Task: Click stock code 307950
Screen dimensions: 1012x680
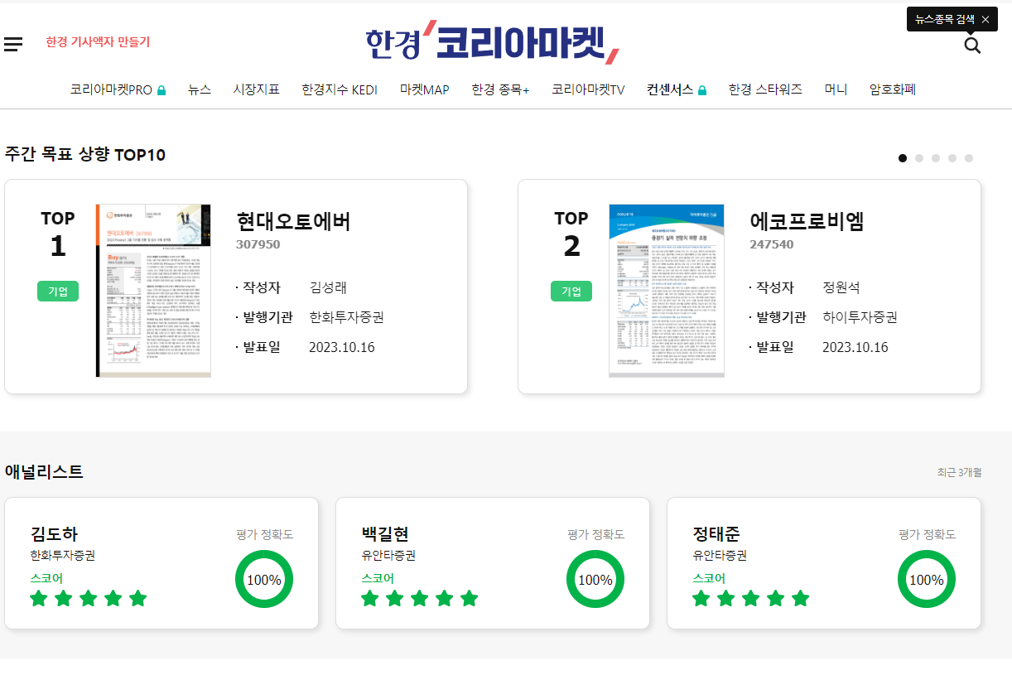Action: (x=258, y=244)
